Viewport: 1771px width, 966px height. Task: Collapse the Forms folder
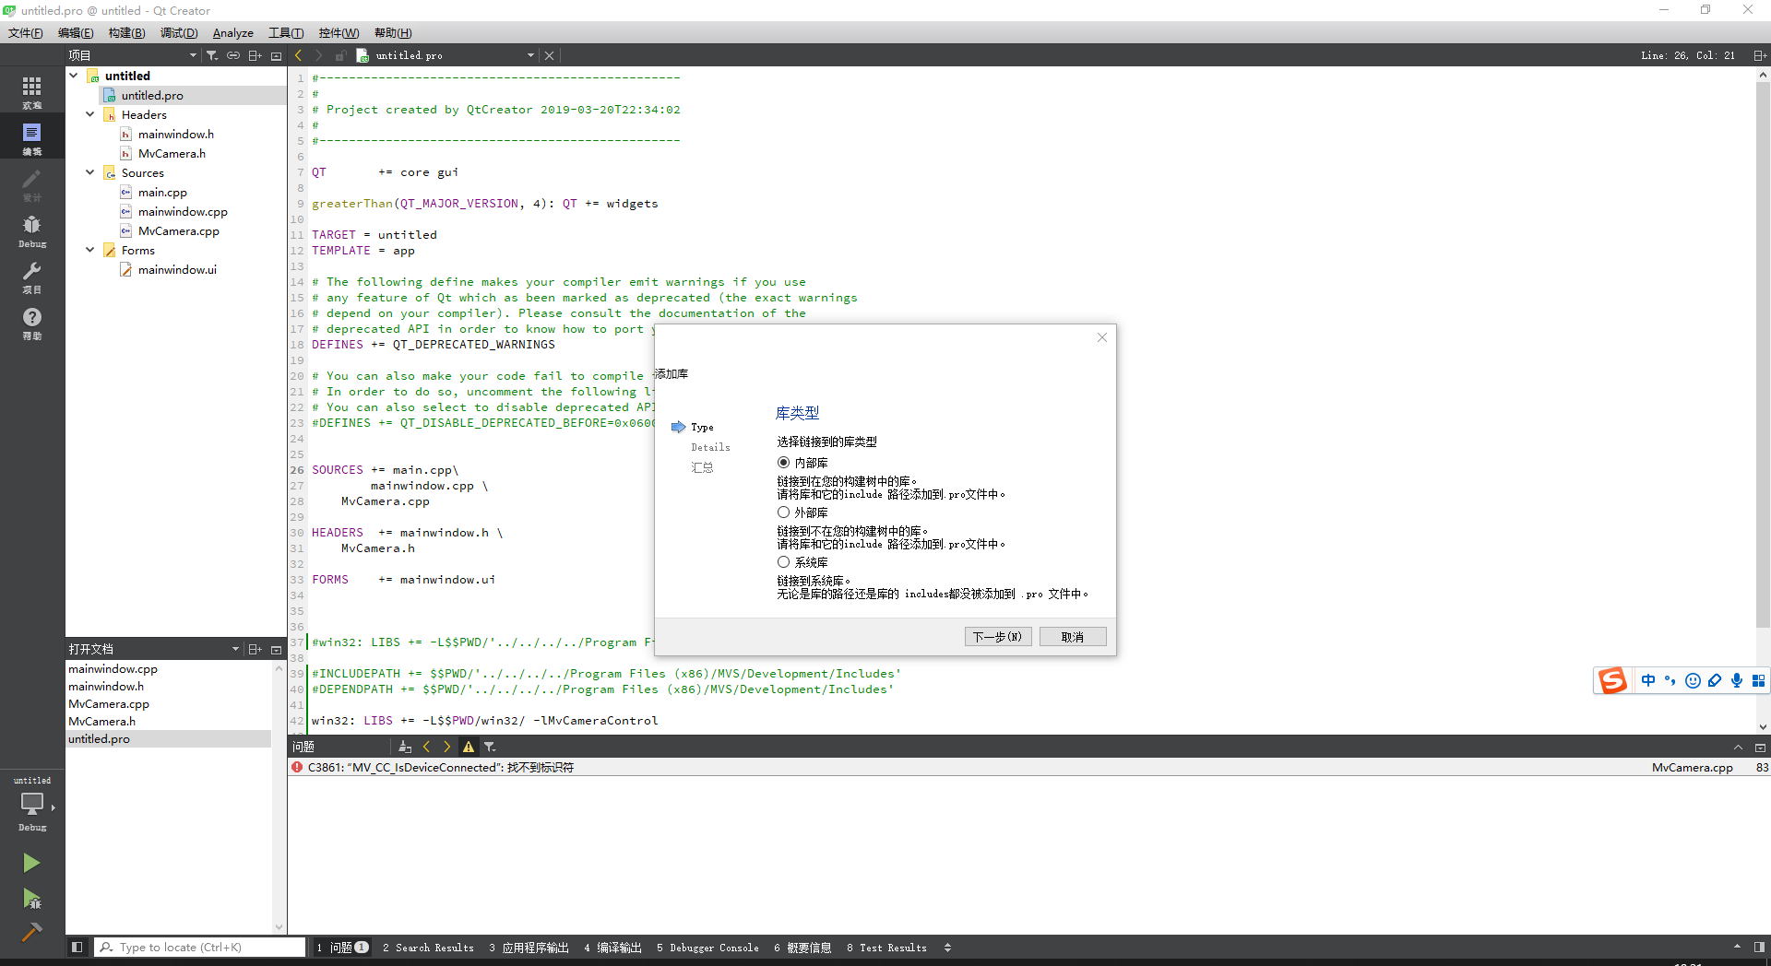(90, 250)
